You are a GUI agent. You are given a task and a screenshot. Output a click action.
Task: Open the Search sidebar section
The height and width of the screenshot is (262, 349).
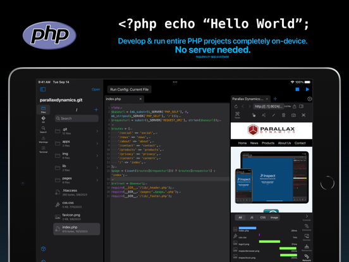pyautogui.click(x=43, y=129)
